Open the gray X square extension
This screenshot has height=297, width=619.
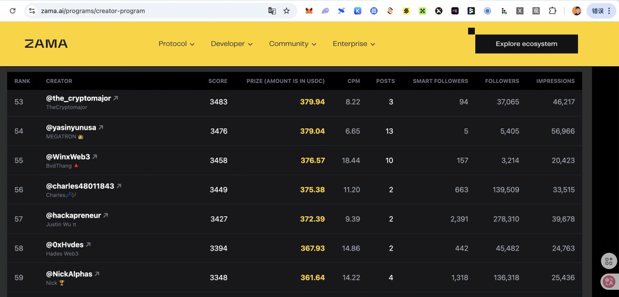pyautogui.click(x=520, y=10)
